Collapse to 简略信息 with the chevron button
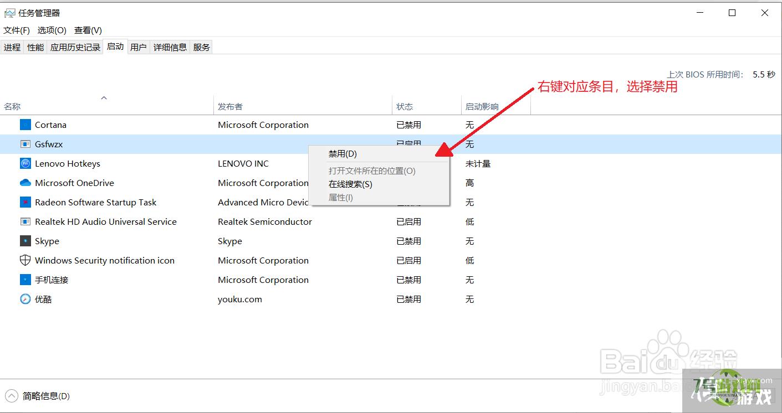Screen dimensions: 782x413 click(11, 396)
